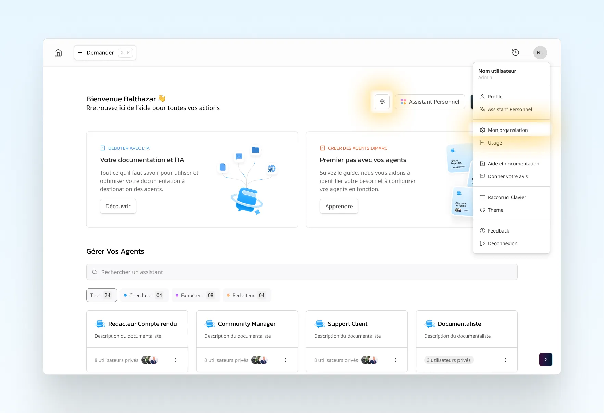Viewport: 604px width, 413px height.
Task: Open Theme from the user menu
Action: click(x=495, y=210)
